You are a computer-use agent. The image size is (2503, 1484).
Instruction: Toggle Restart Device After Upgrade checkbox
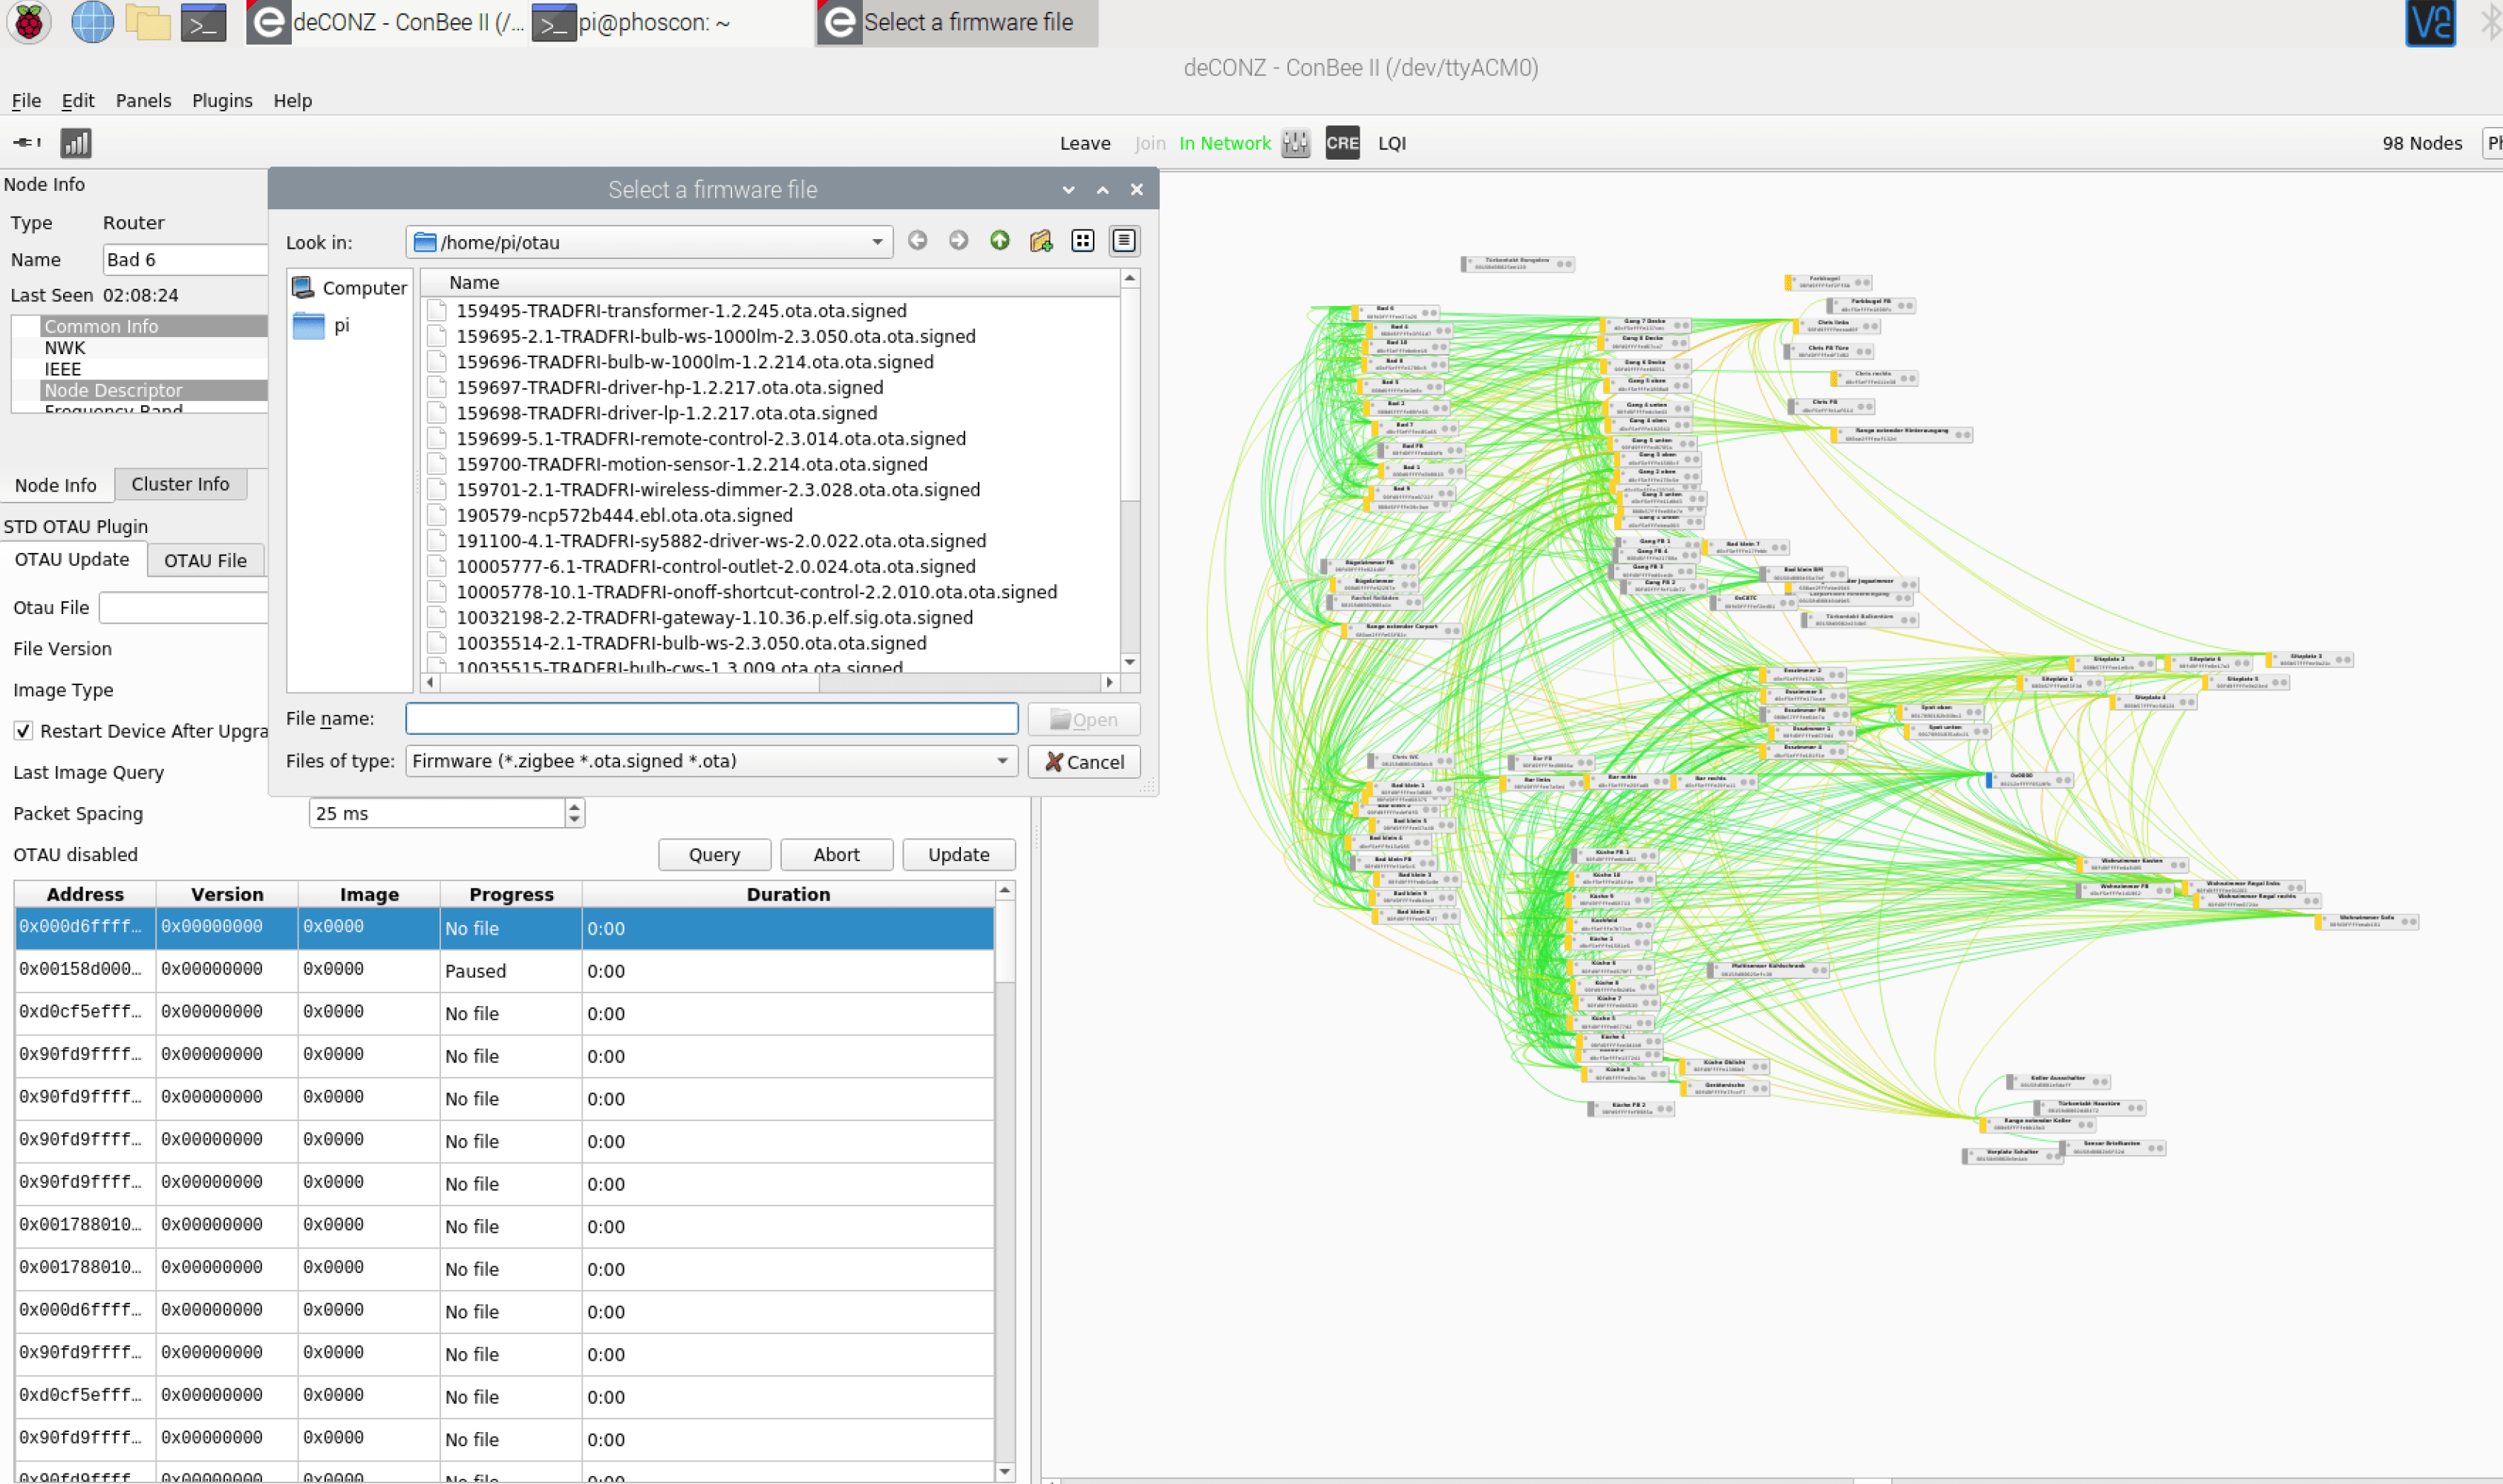coord(23,731)
